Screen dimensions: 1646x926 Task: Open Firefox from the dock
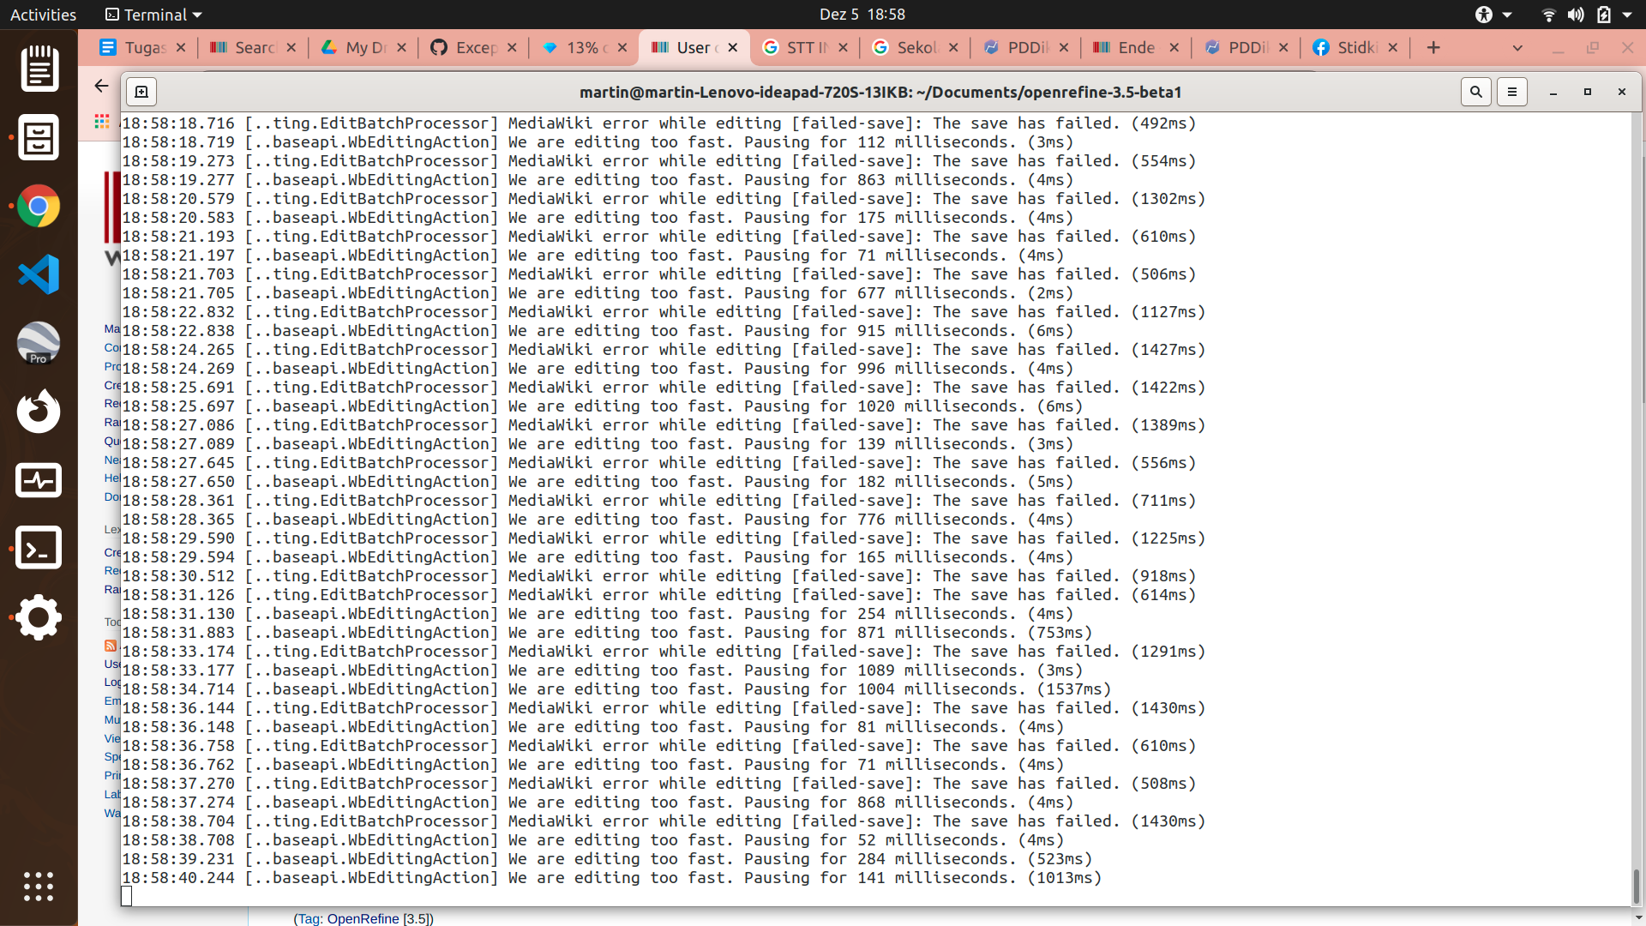coord(39,412)
